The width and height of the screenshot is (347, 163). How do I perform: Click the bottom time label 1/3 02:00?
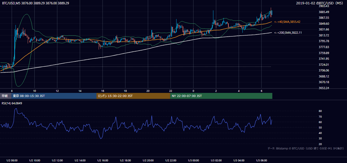click(216, 160)
